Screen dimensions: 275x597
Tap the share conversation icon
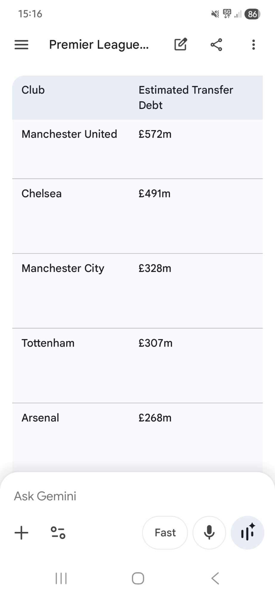coord(216,45)
